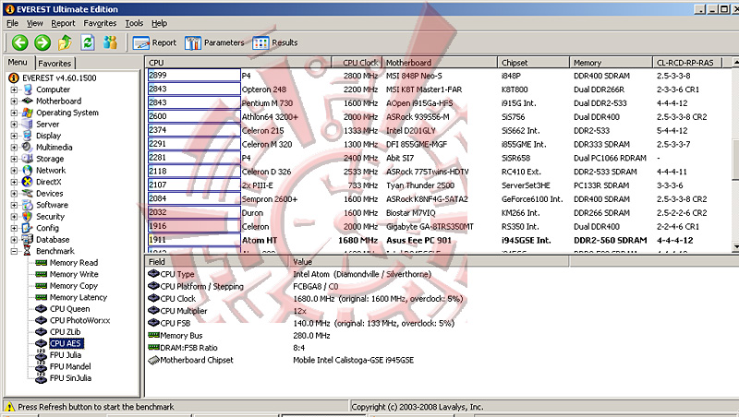Select Memory Write benchmark
This screenshot has width=739, height=417.
click(74, 274)
